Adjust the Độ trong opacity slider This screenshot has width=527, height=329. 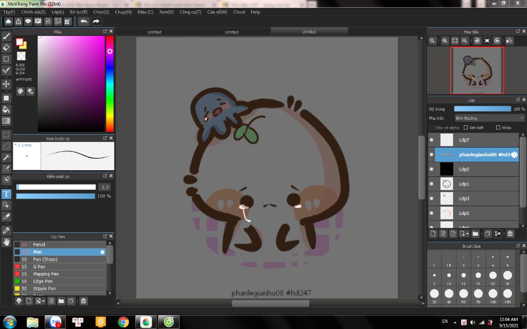[482, 109]
